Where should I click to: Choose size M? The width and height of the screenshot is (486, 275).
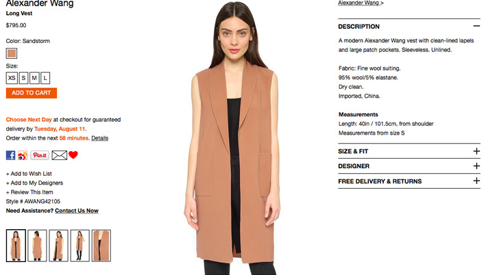coord(34,78)
